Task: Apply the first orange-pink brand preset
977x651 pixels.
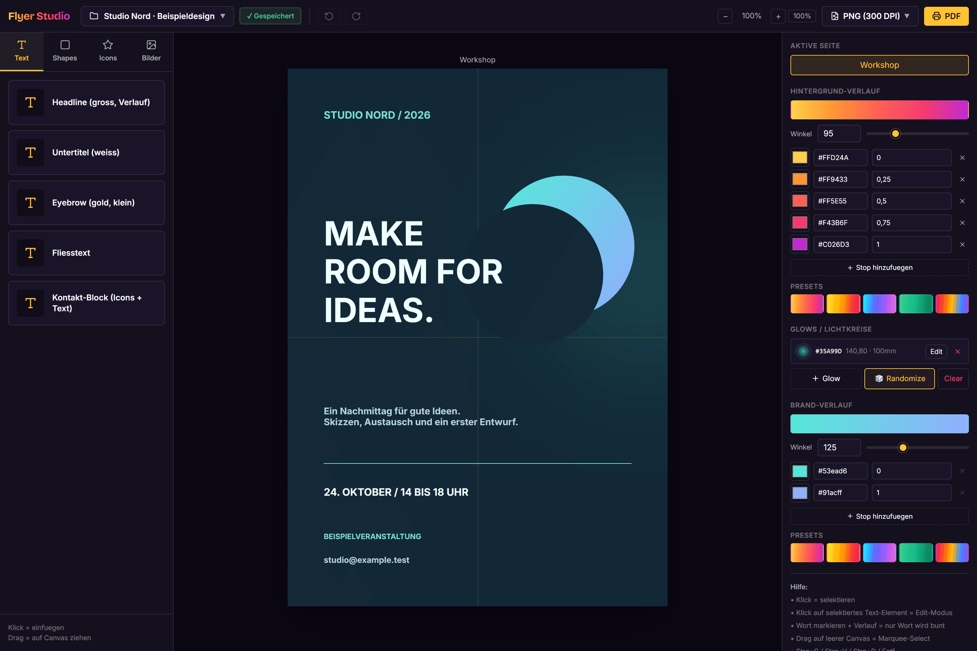Action: 807,553
